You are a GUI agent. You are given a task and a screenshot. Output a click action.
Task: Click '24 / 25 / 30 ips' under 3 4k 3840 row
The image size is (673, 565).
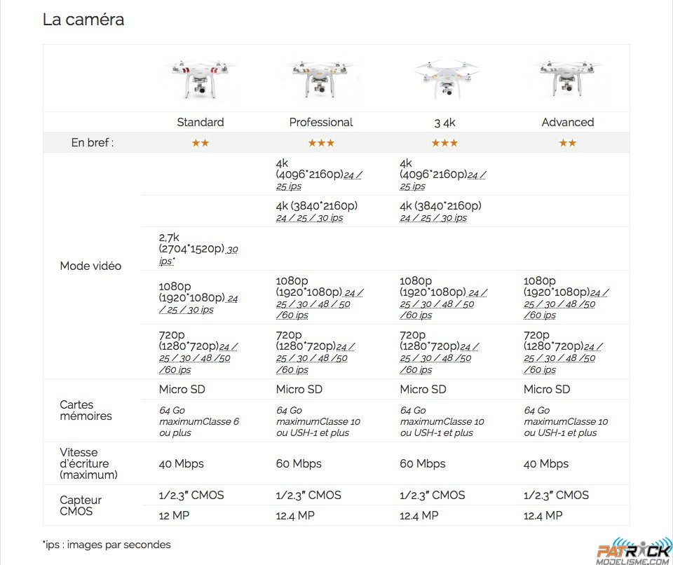tap(433, 218)
